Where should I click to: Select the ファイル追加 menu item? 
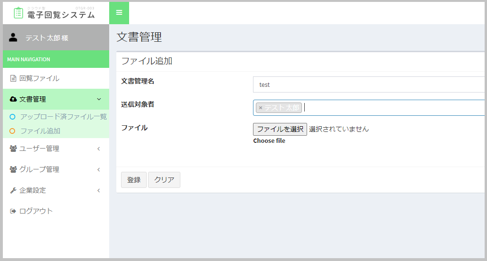pos(40,131)
